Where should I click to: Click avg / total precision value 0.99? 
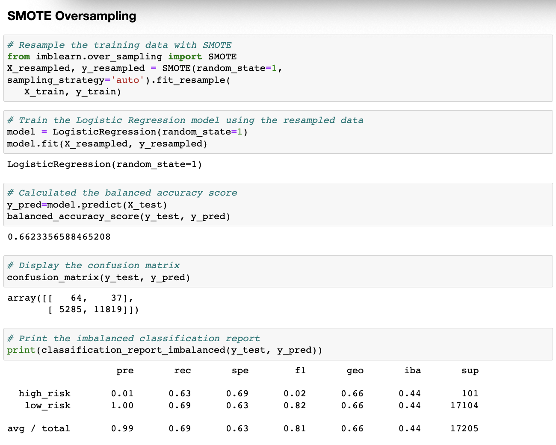[x=122, y=428]
